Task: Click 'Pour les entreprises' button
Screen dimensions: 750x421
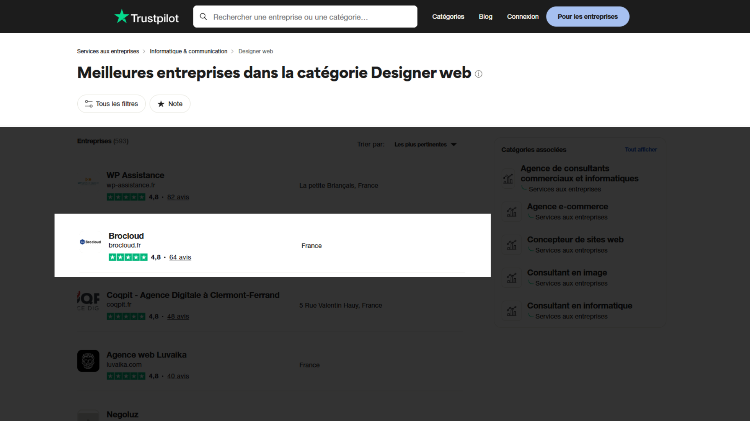Action: (587, 17)
